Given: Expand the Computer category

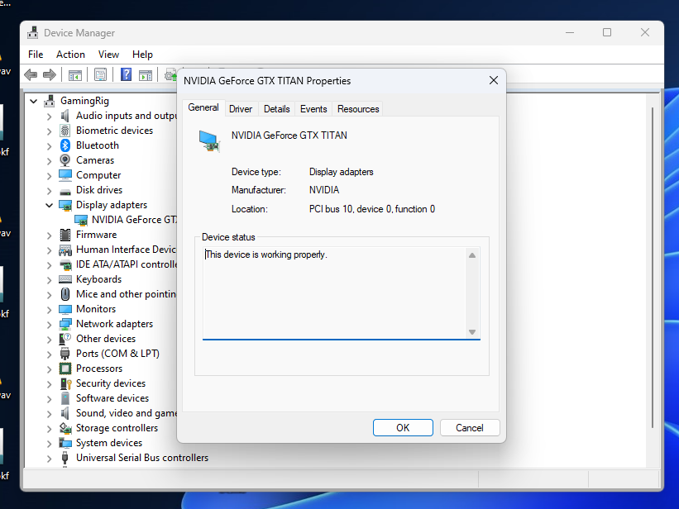Looking at the screenshot, I should pyautogui.click(x=49, y=176).
